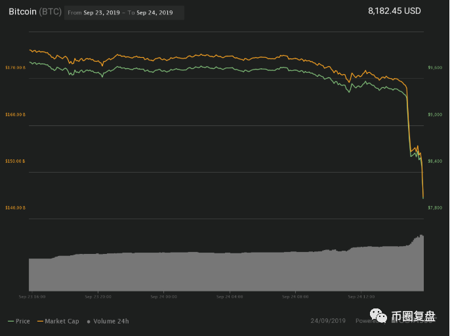Click the 24/09/2019 date stamp
Image resolution: width=450 pixels, height=336 pixels.
tap(328, 321)
